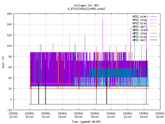Screen dimensions: 165x124
Task: Click the 'Volt (V)' y-axis label
Action: (3, 62)
